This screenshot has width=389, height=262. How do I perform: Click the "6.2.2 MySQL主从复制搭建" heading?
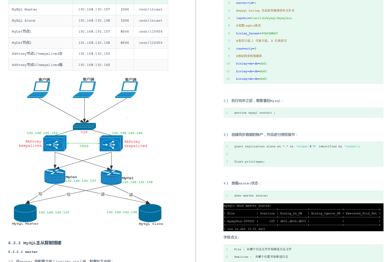pos(35,243)
